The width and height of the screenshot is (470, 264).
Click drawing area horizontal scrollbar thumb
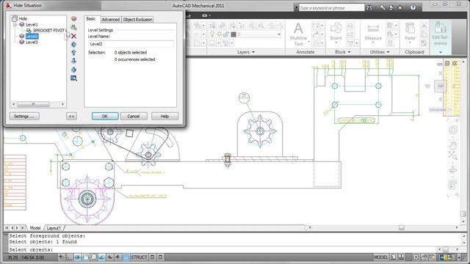(x=402, y=228)
